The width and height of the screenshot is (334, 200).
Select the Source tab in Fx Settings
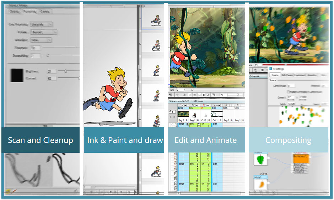pos(275,75)
